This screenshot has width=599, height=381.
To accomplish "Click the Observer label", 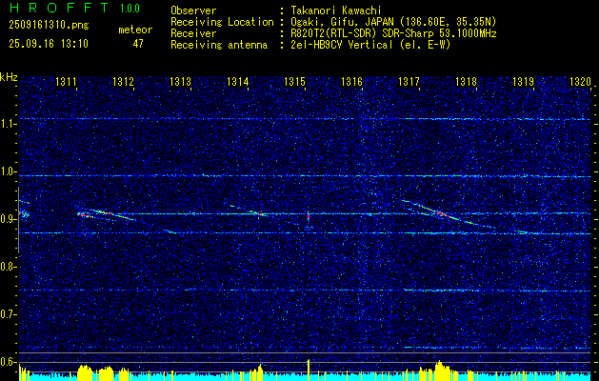I will [193, 10].
